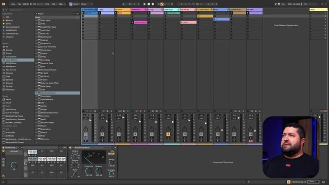Solo the Kick Boomy track

click(x=86, y=138)
